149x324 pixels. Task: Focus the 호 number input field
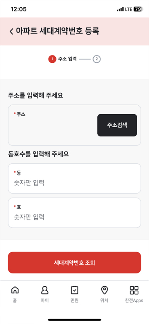[x=74, y=213]
